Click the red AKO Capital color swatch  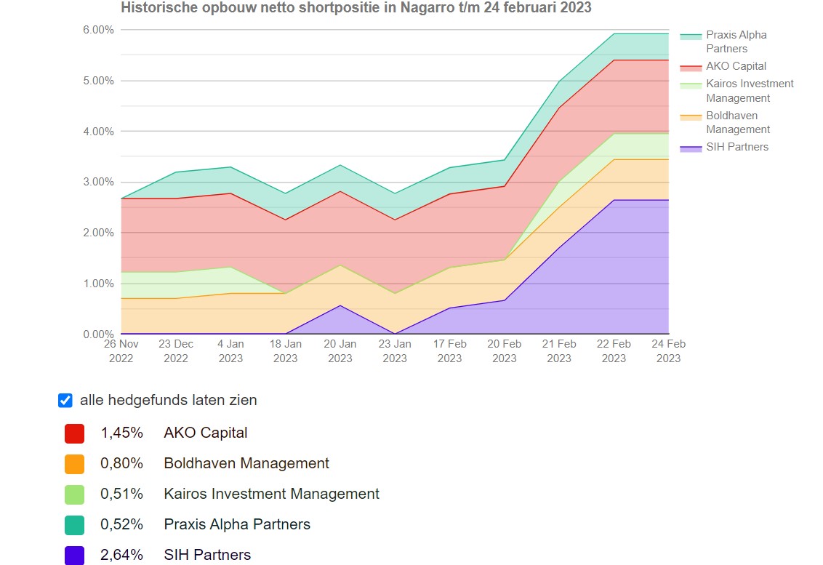pos(74,433)
